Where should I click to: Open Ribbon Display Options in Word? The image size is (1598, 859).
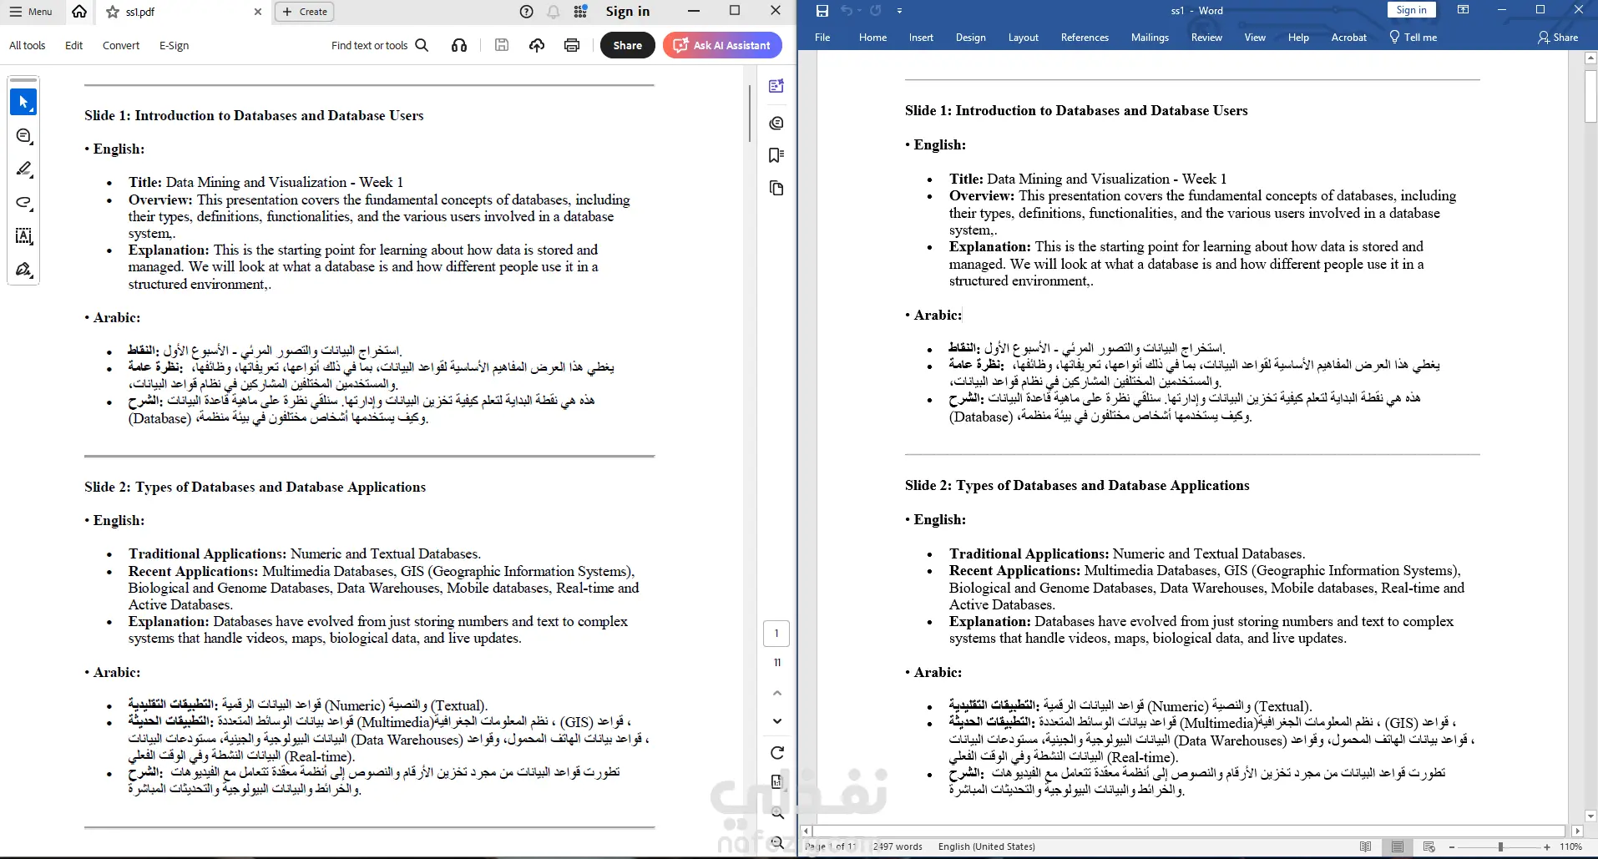point(1463,10)
